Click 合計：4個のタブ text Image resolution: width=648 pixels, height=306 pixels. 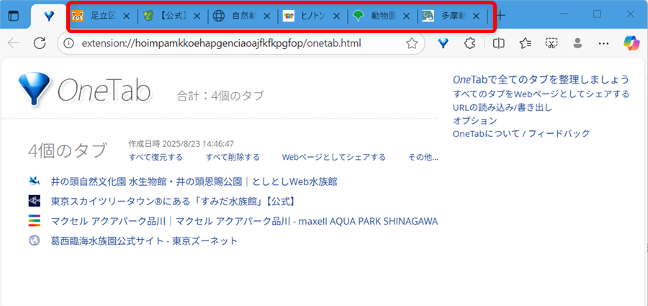click(220, 96)
